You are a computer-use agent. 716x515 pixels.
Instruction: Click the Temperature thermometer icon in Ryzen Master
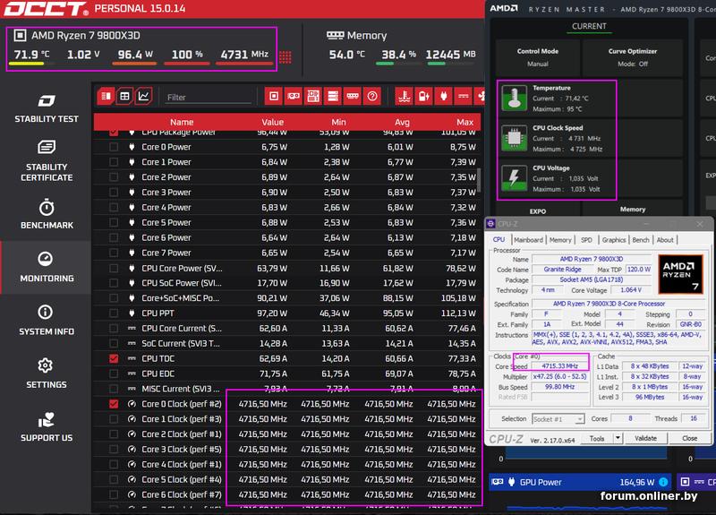click(514, 99)
